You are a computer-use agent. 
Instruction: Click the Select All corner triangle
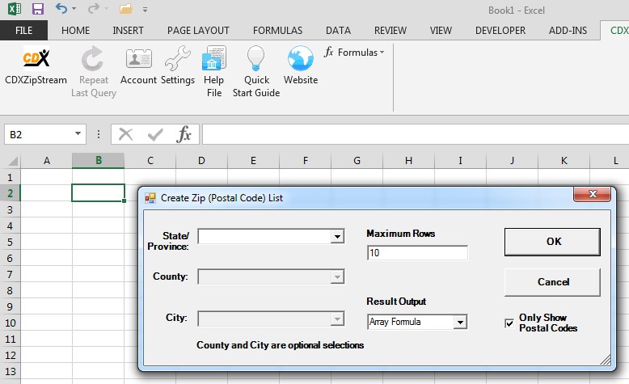tap(13, 161)
